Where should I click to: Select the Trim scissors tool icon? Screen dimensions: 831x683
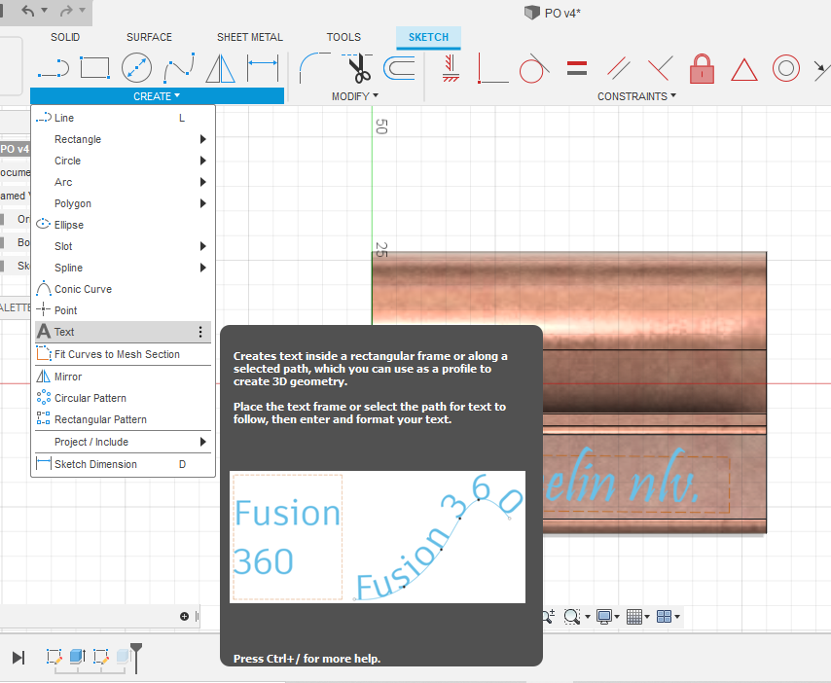tap(358, 68)
